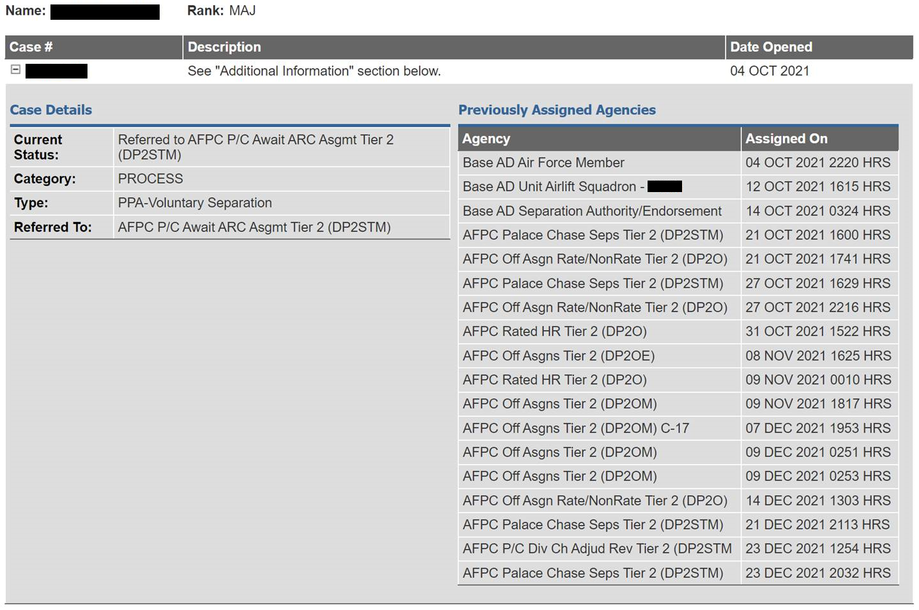
Task: Select the Base AD Unit Airlift Squadron row
Action: [x=553, y=187]
